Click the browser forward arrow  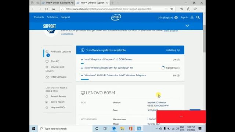point(40,9)
